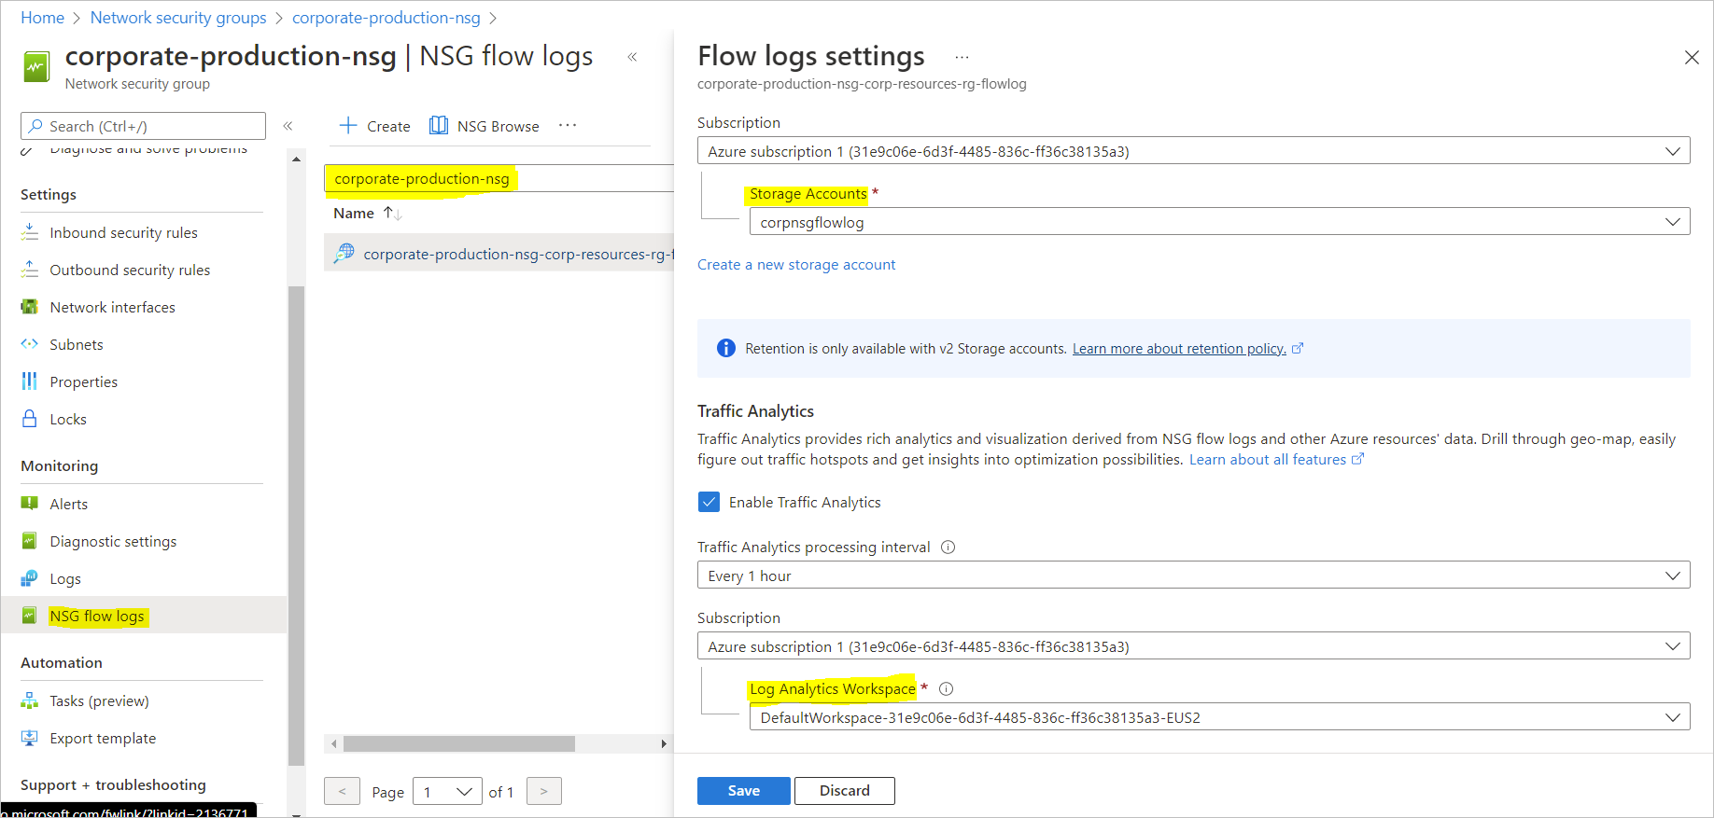Open Learn more about retention policy link
The height and width of the screenshot is (818, 1714).
1179,349
